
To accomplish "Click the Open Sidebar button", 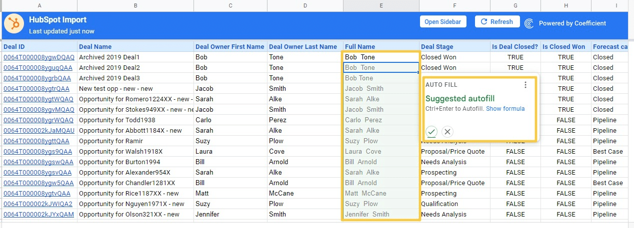I will (442, 22).
